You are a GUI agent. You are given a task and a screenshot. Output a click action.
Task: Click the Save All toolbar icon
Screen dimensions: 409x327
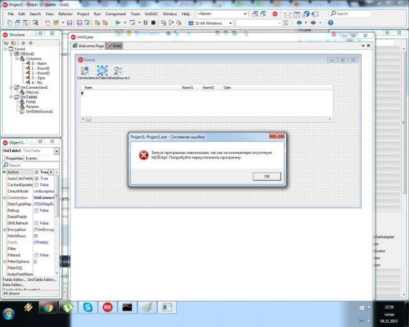point(79,23)
